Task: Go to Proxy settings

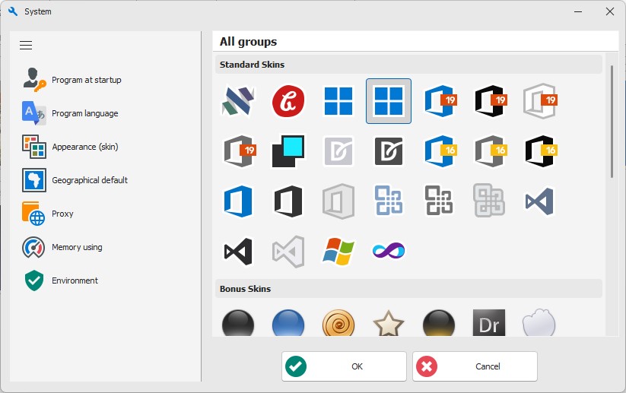Action: coord(48,214)
